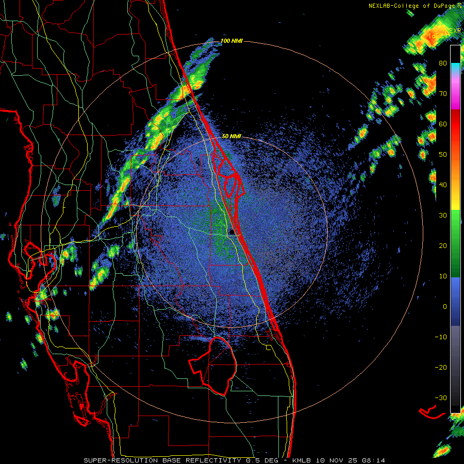The image size is (464, 464).
Task: Click SUPER-RESOLUTION BASE REFLECTIVITY caption text
Action: click(x=162, y=460)
